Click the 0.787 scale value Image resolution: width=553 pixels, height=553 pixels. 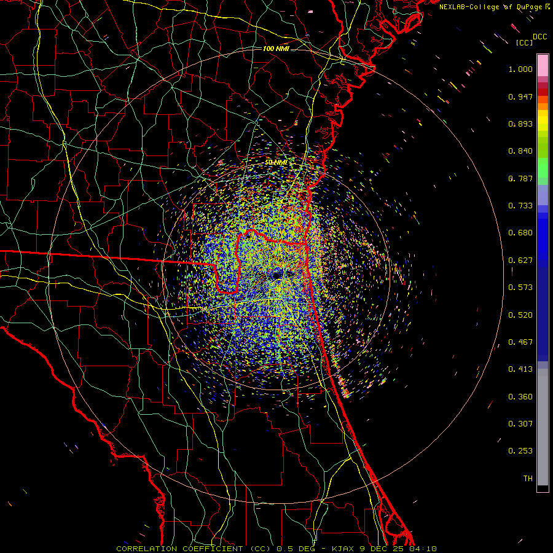tap(520, 178)
